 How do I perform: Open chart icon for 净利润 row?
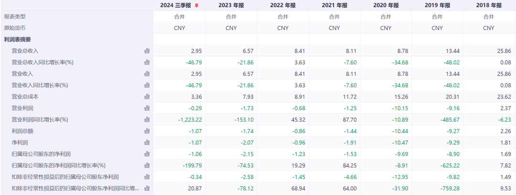147,142
